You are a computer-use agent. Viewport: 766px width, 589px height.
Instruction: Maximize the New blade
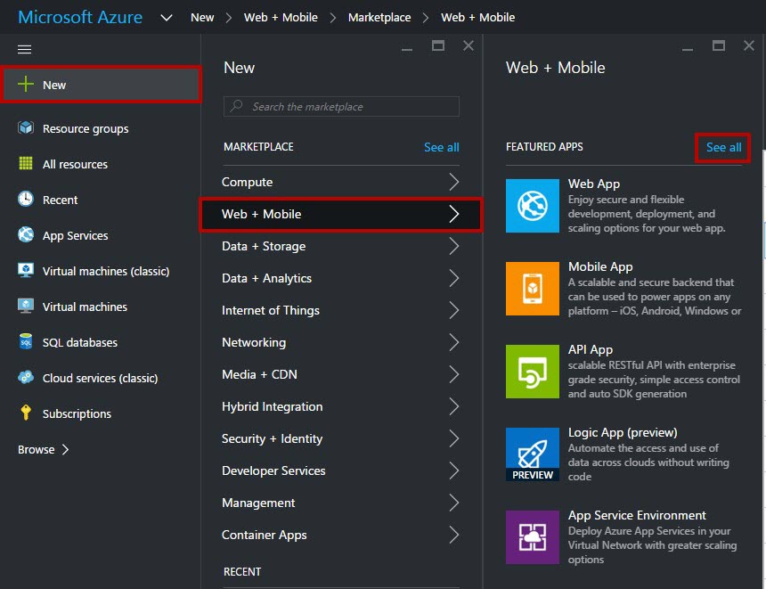click(x=438, y=45)
